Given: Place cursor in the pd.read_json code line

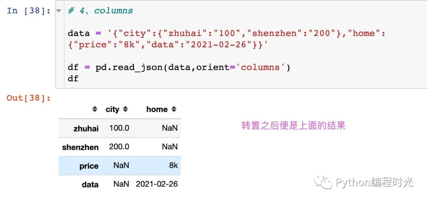Looking at the screenshot, I should click(179, 67).
